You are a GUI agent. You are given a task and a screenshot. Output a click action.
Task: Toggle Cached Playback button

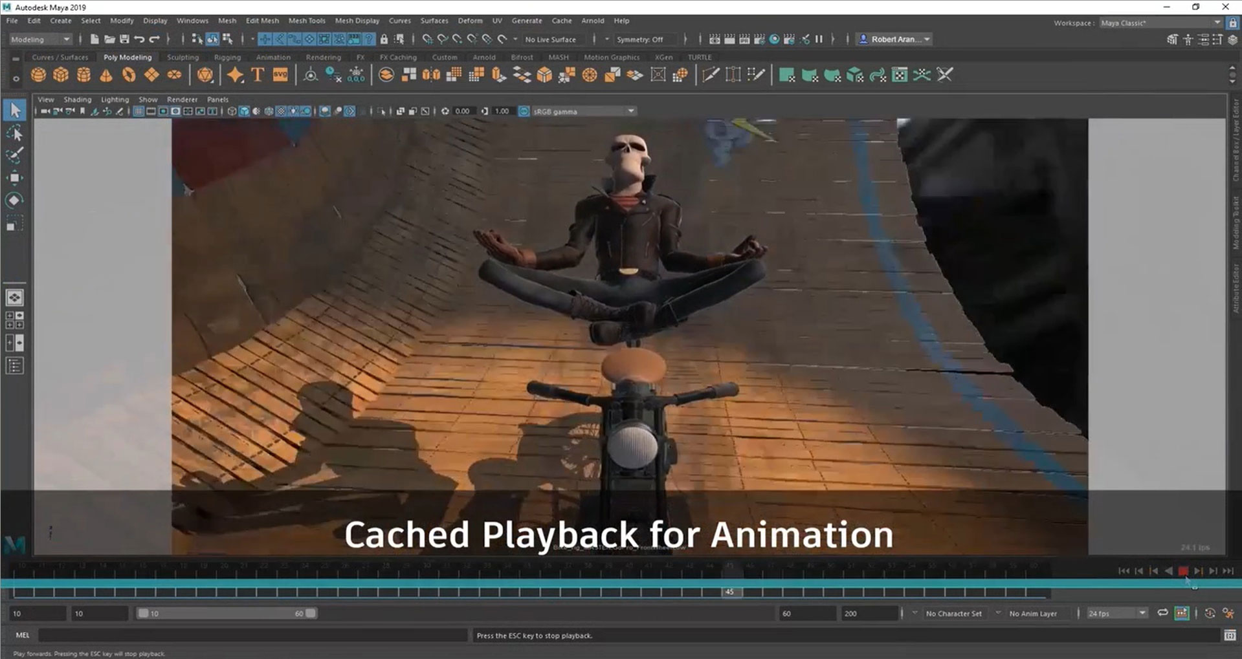1181,613
